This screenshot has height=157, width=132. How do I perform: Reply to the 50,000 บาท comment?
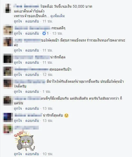point(32,21)
